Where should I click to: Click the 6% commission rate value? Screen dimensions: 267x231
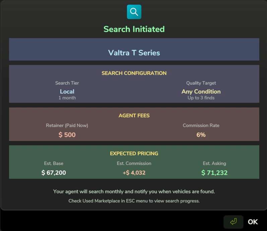click(201, 135)
